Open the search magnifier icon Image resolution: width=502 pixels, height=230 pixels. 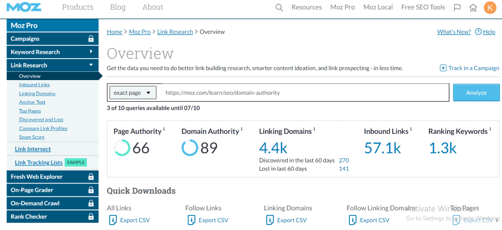point(279,7)
